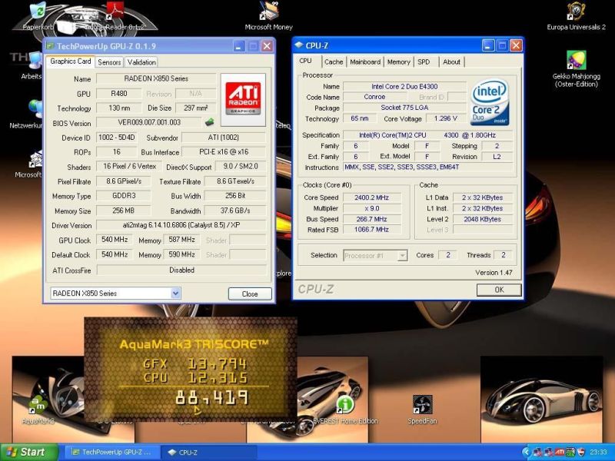The image size is (615, 461).
Task: Switch to CPU-Z taskbar button
Action: pos(208,452)
